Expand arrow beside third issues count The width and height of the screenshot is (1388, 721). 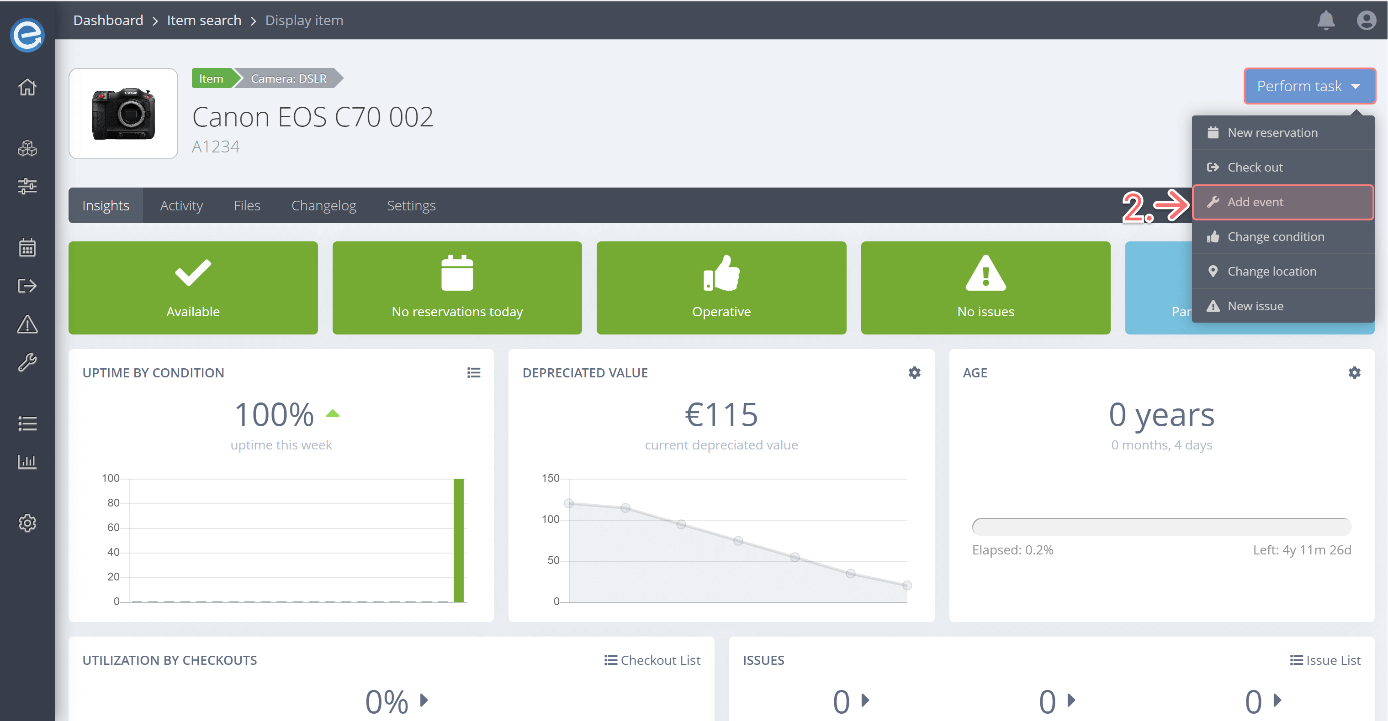coord(1277,700)
